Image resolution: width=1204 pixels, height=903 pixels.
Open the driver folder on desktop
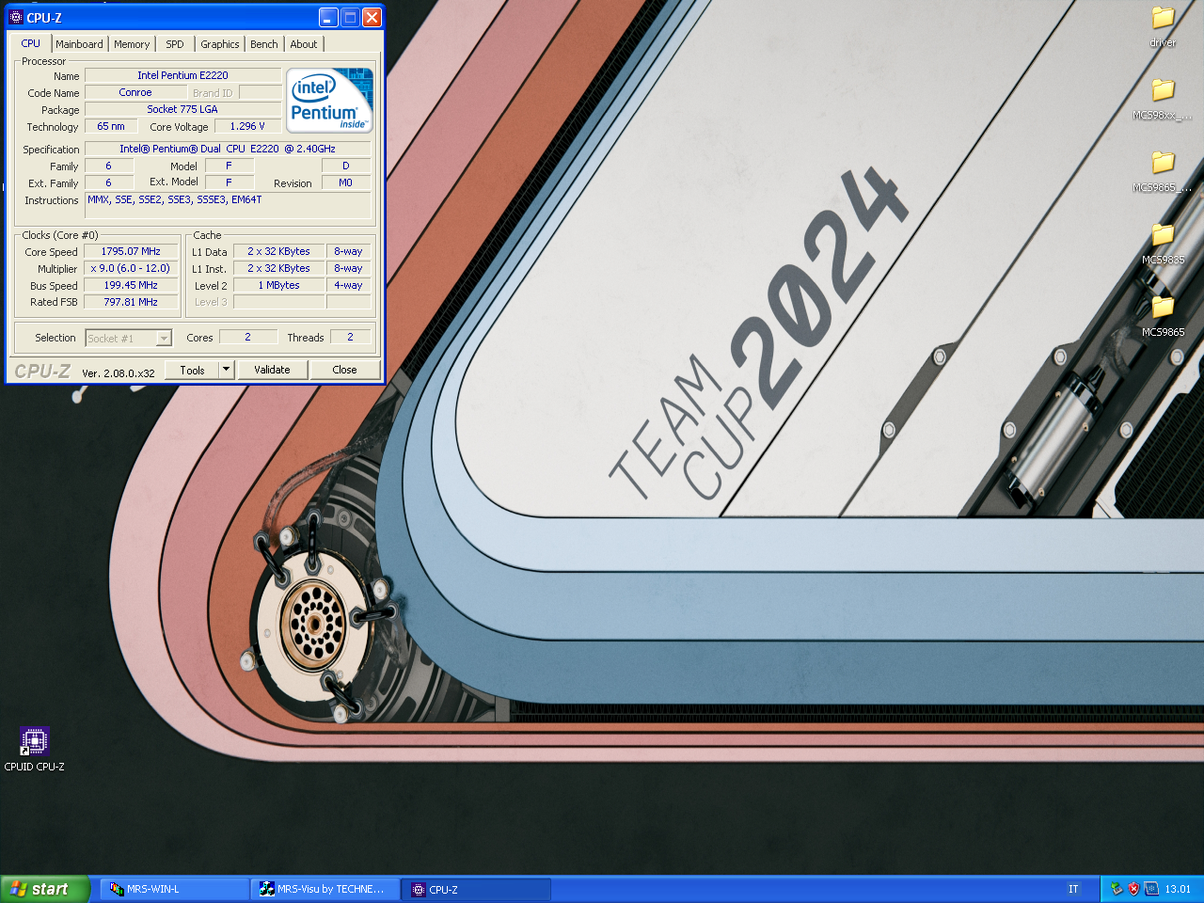click(1164, 25)
